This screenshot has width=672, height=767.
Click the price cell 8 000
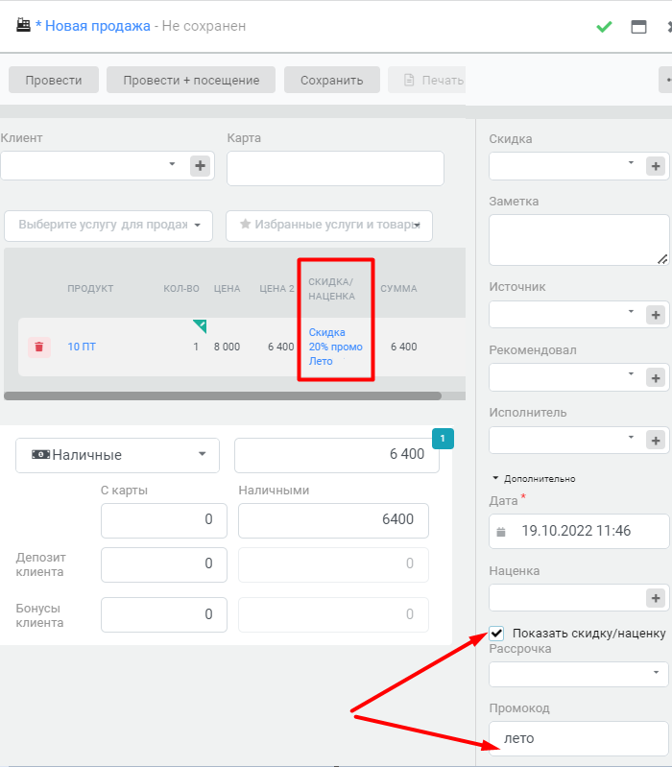[x=227, y=347]
